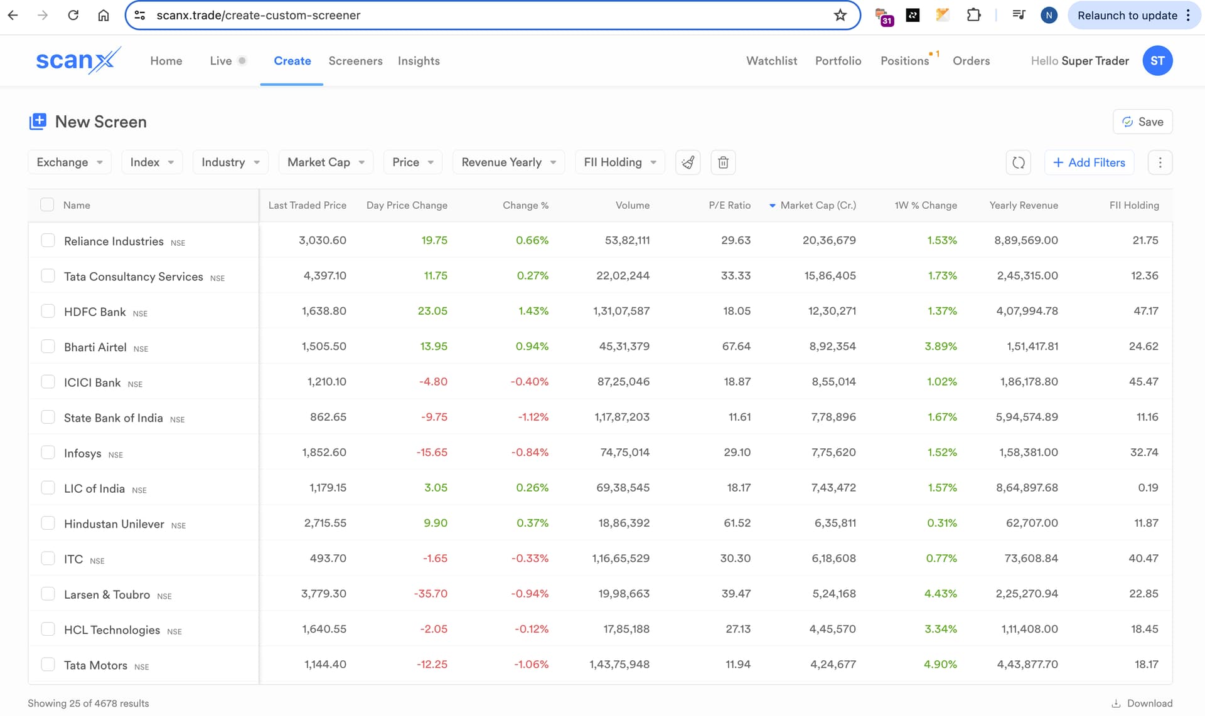Bookmark page with the star icon
1205x716 pixels.
(840, 15)
